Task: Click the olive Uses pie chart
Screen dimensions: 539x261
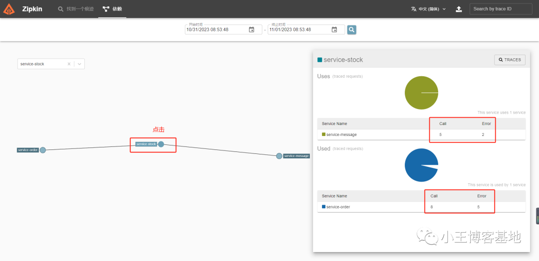Action: coord(421,93)
